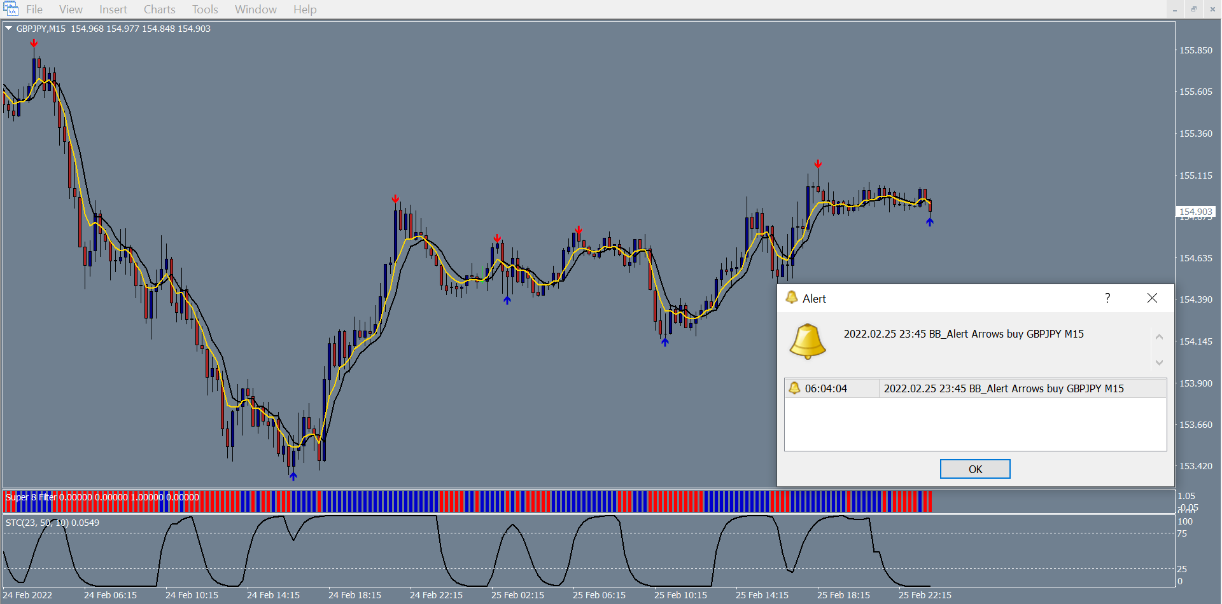Expand the GBPJPY,M15 chart triangle dropdown
Screen dimensions: 1222x604
pyautogui.click(x=9, y=29)
